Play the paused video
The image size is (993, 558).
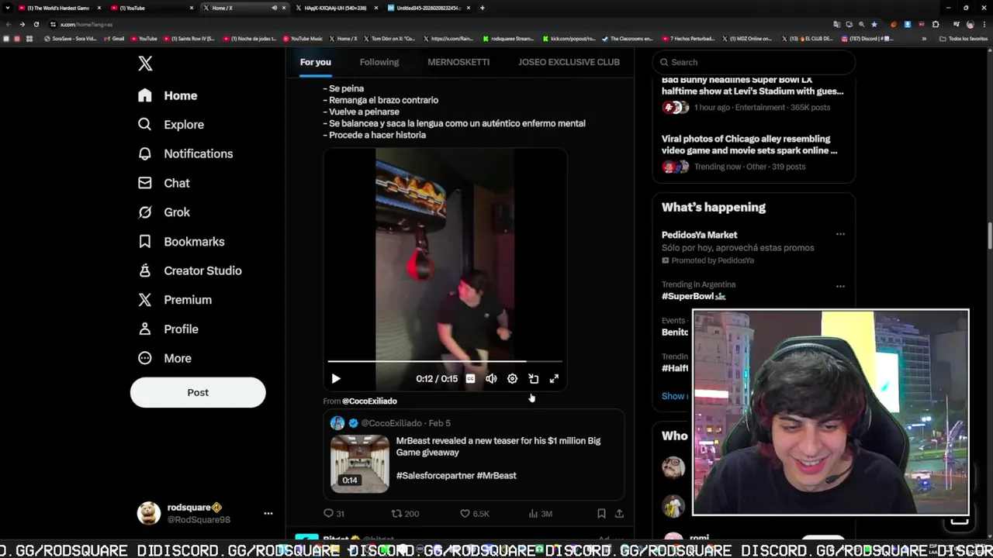(x=336, y=378)
